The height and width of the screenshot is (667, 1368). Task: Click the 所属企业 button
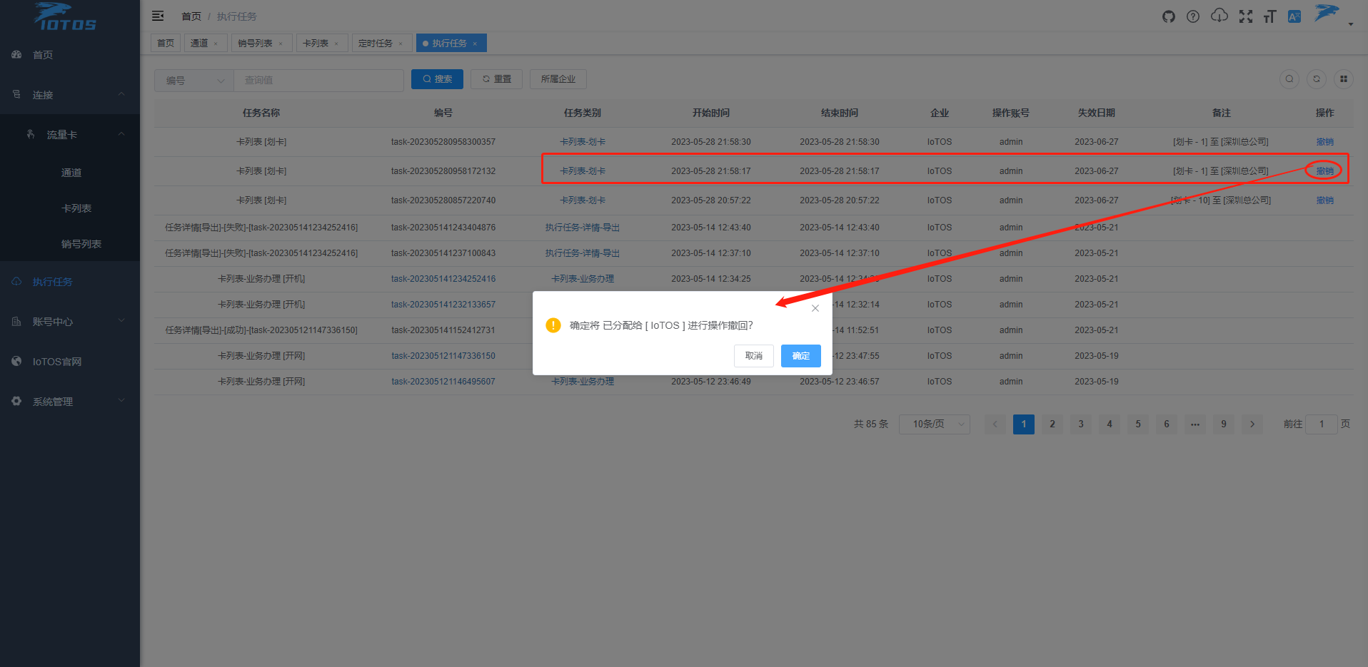pos(558,79)
